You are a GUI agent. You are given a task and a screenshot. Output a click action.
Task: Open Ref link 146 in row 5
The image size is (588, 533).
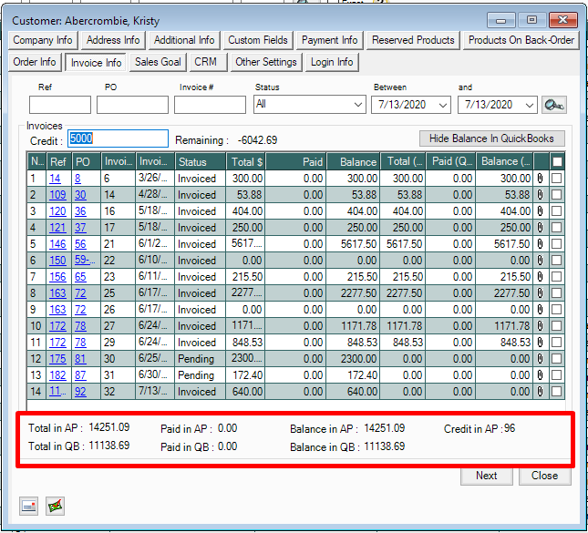58,244
